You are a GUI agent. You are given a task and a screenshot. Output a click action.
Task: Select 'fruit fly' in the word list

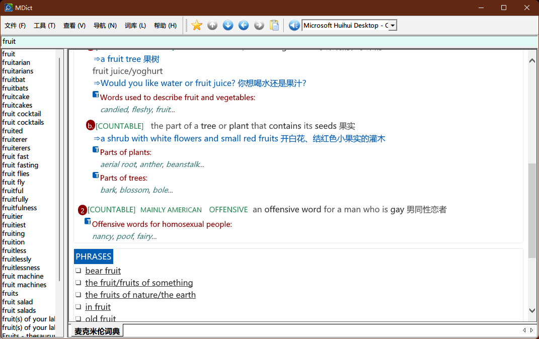click(14, 183)
